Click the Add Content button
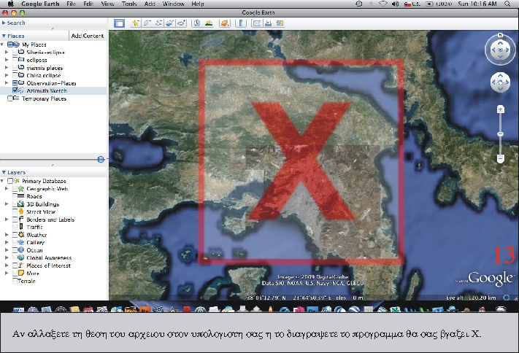The image size is (519, 353). point(88,36)
